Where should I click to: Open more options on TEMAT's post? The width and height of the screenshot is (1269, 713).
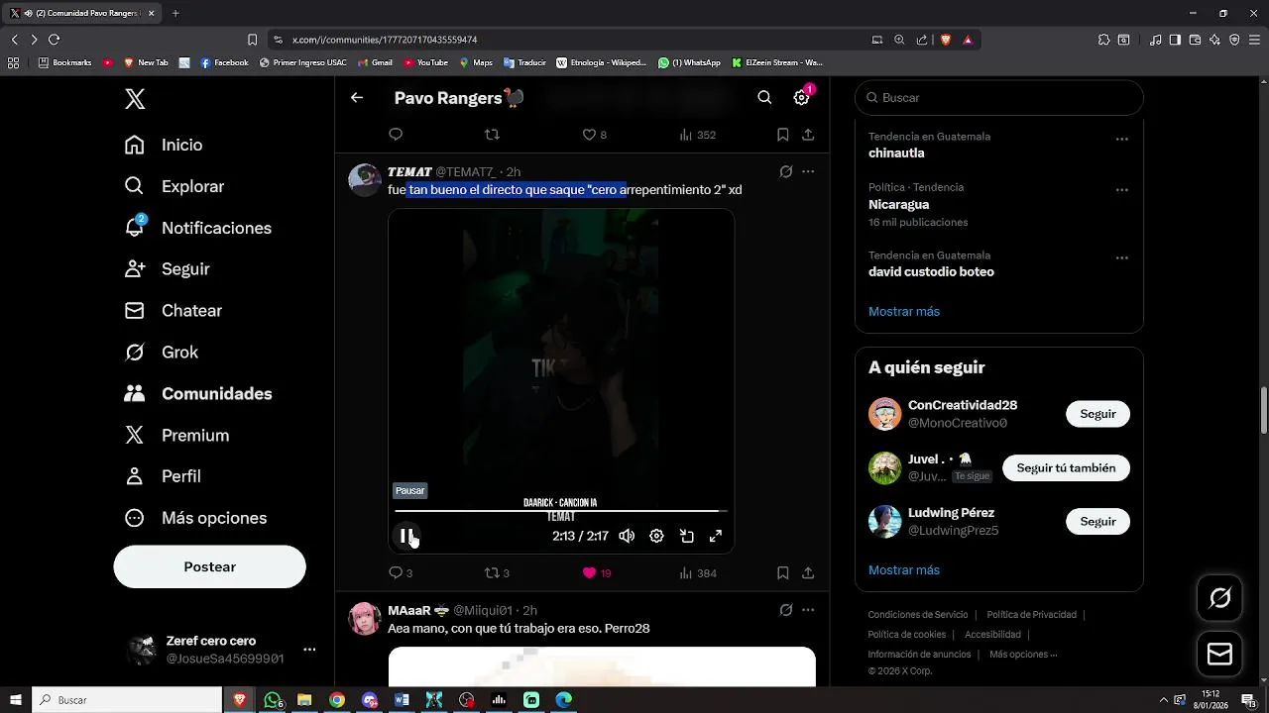coord(808,171)
